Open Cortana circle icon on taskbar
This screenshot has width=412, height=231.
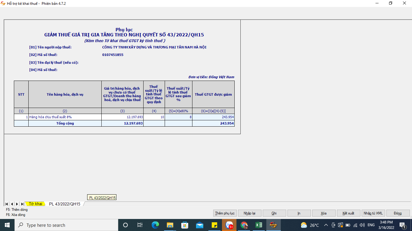pos(125,225)
